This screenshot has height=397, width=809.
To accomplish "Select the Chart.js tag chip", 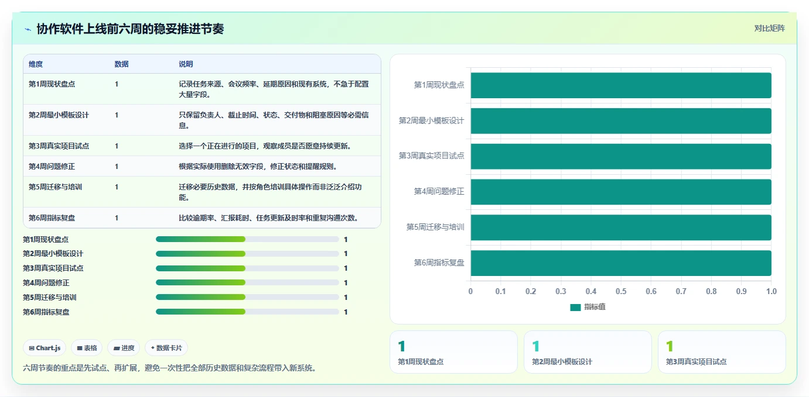I will pyautogui.click(x=45, y=348).
